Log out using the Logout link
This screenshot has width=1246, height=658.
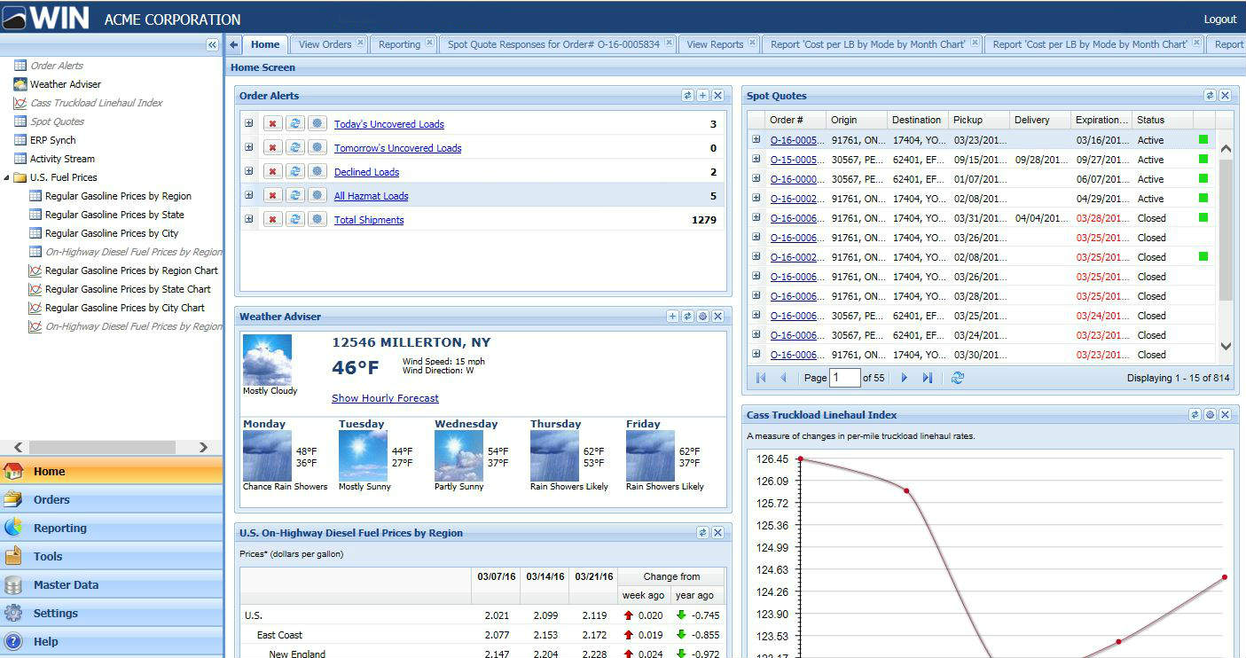[x=1220, y=20]
